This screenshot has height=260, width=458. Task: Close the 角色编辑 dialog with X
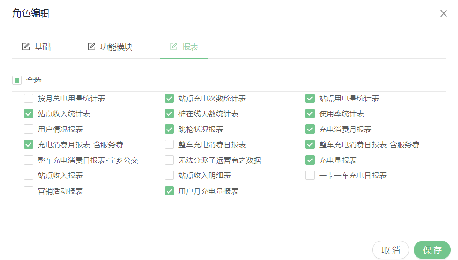point(444,13)
